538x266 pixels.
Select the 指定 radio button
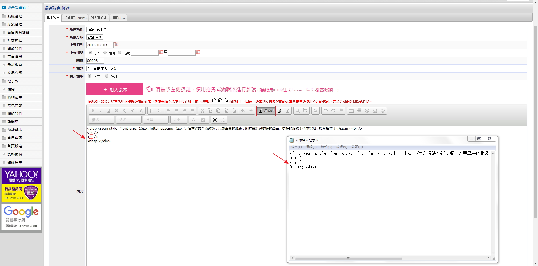click(x=120, y=52)
